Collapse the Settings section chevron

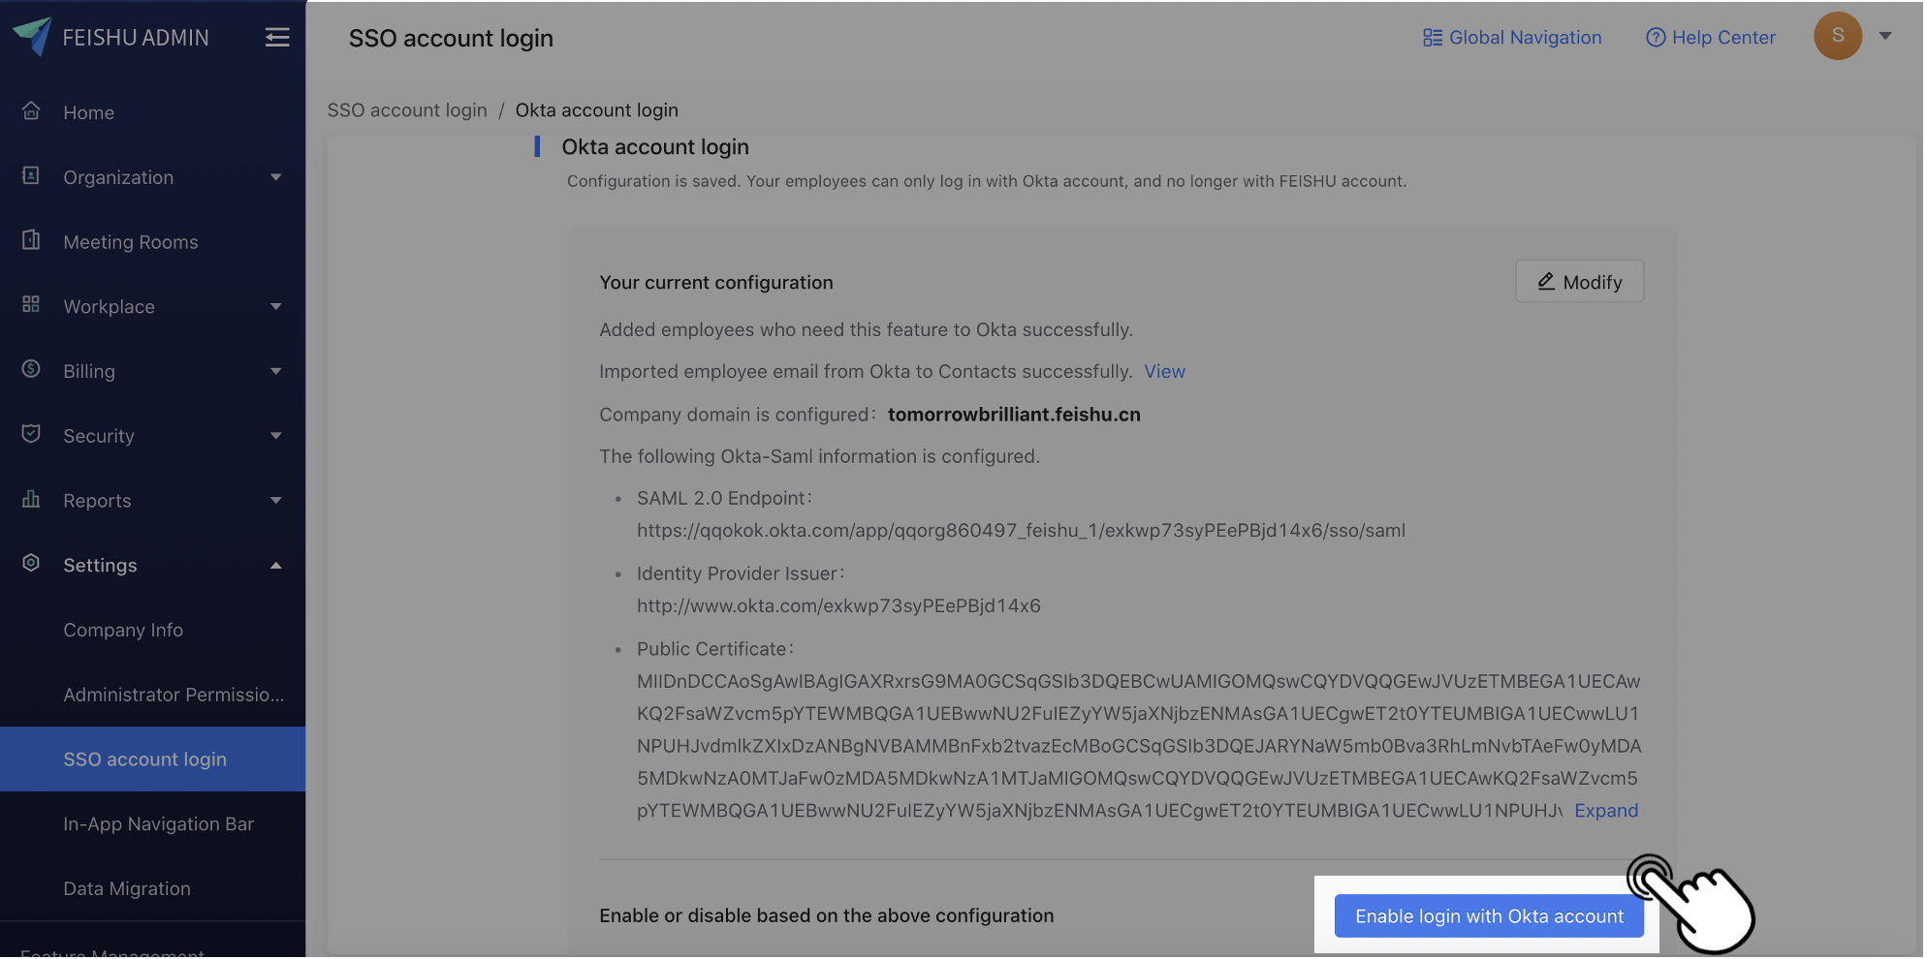click(276, 564)
